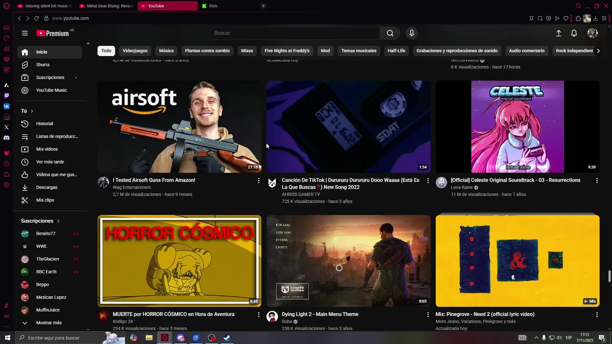This screenshot has width=612, height=344.
Task: Click the page vertical scrollbar thumb
Action: point(609,276)
